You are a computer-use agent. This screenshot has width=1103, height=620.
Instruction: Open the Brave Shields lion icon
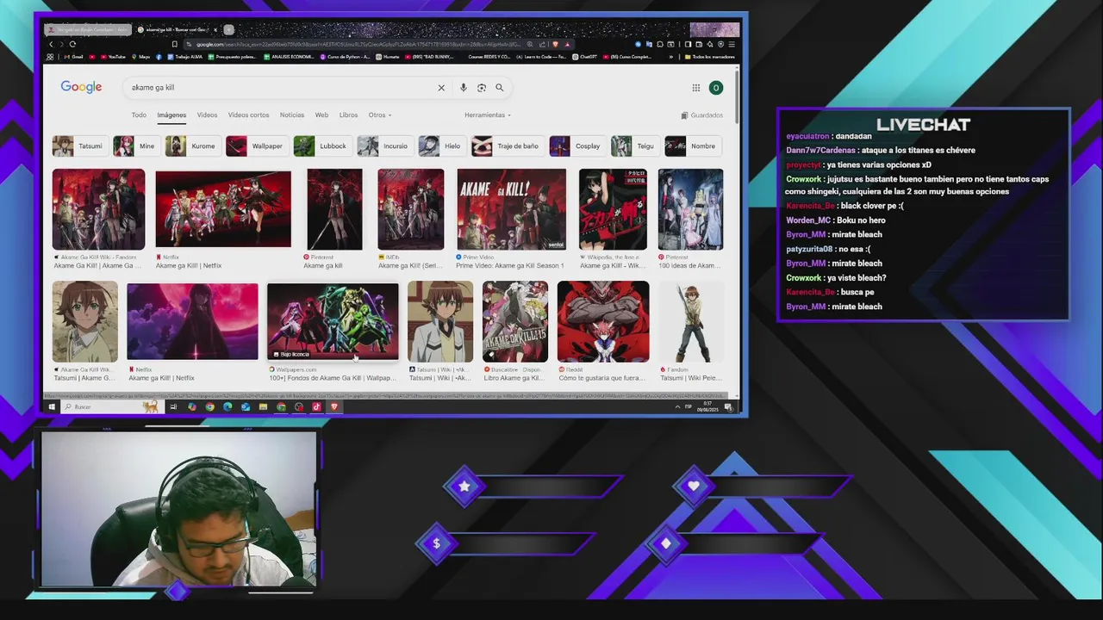click(x=555, y=44)
